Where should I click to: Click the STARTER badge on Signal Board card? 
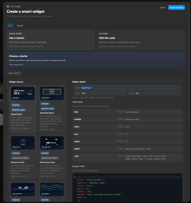16,105
